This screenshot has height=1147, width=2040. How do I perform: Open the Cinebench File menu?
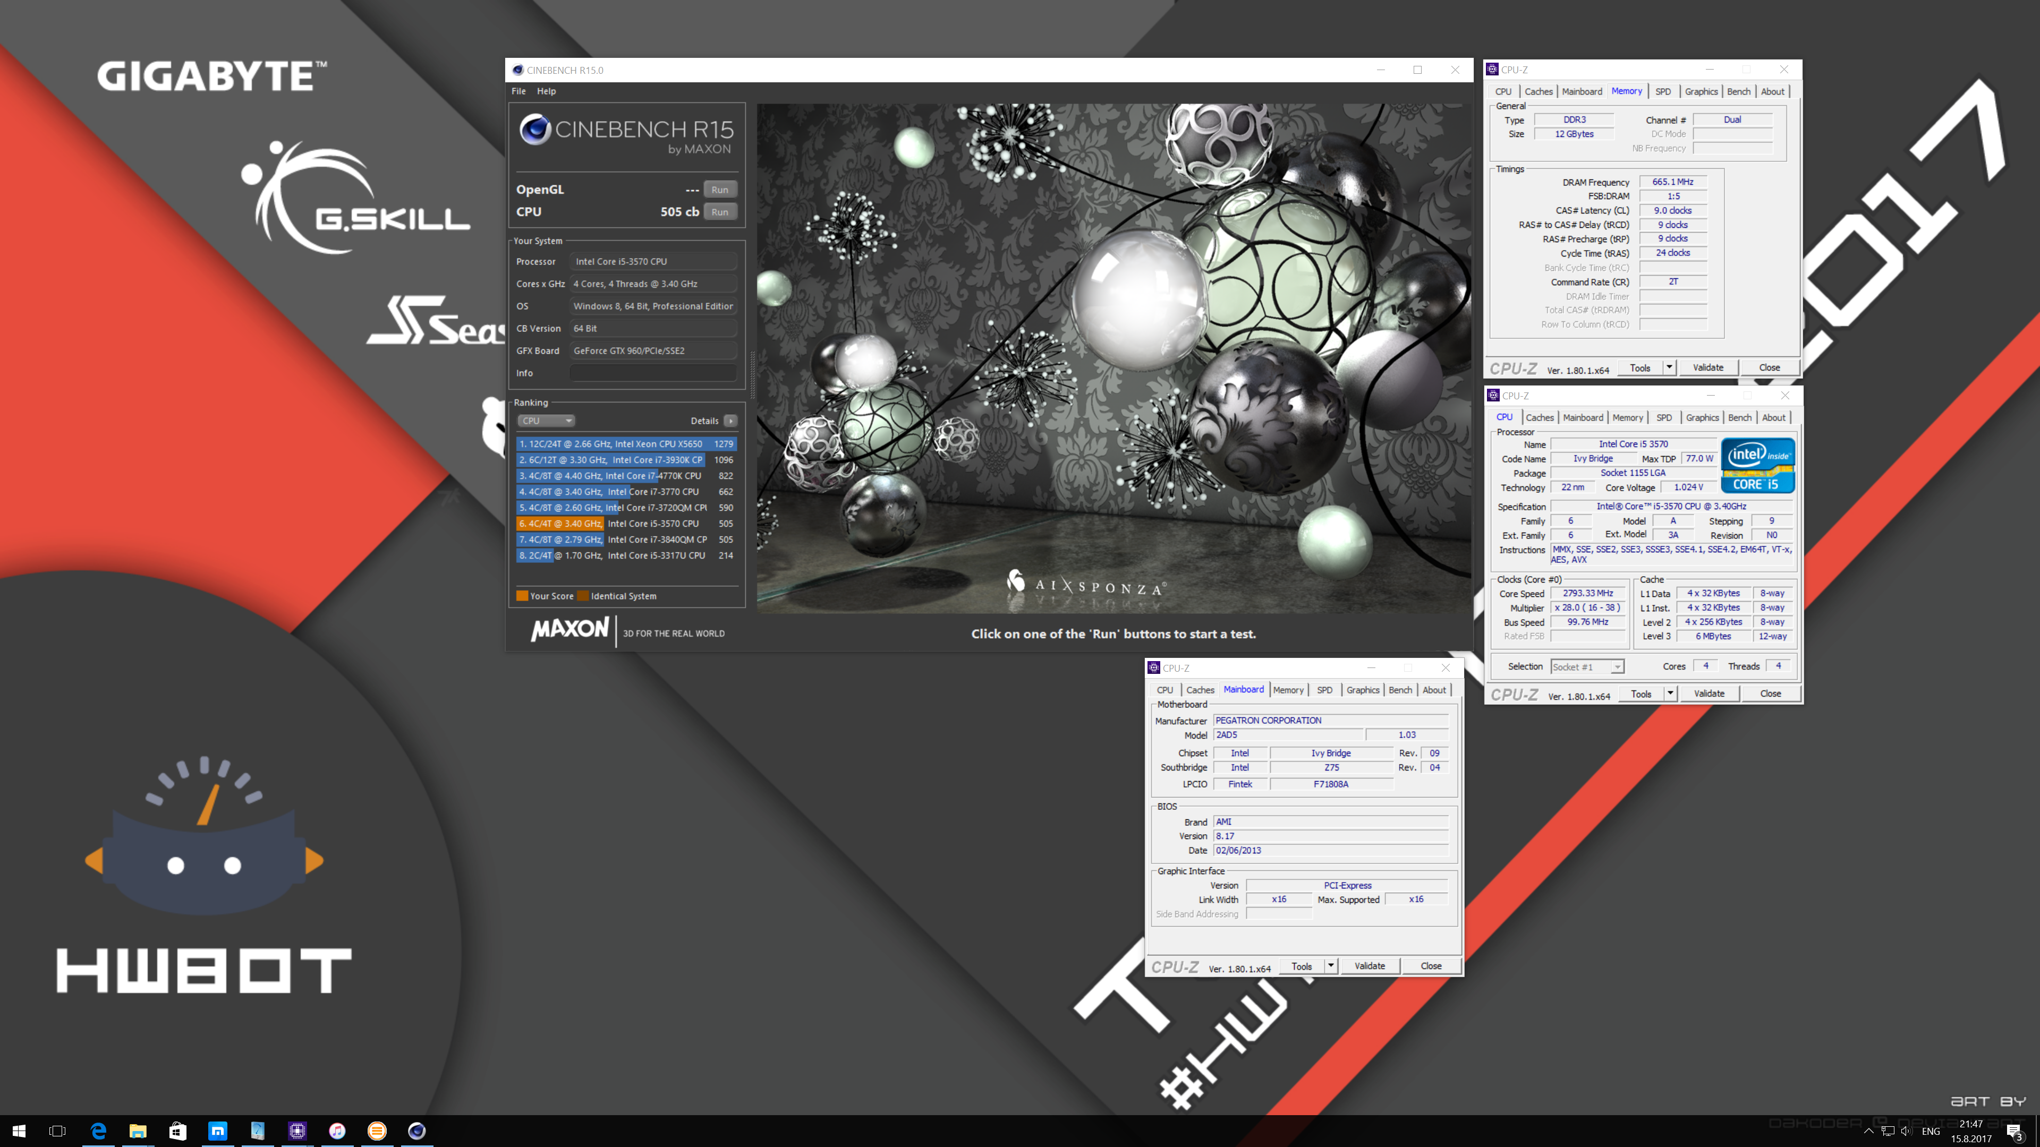pos(518,91)
